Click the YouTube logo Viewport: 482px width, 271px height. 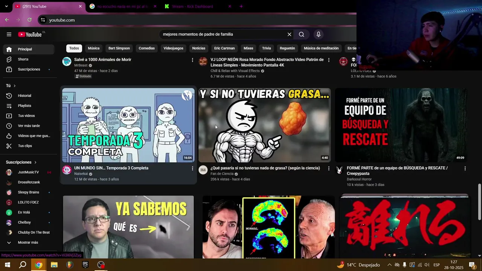pos(30,34)
